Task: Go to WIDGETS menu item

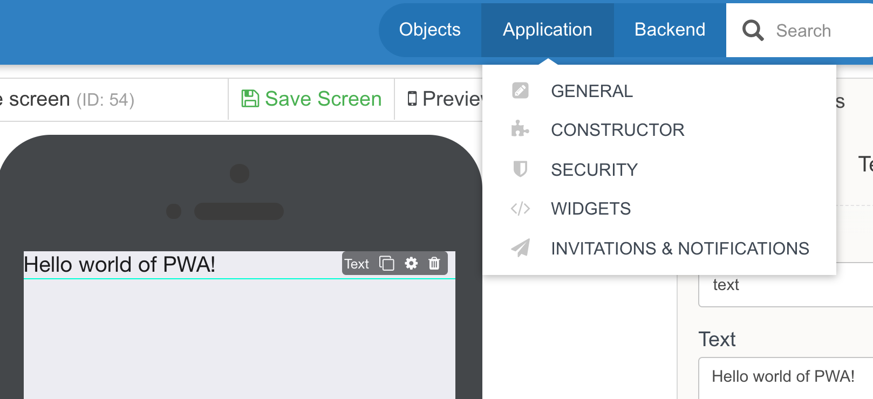Action: pos(591,209)
